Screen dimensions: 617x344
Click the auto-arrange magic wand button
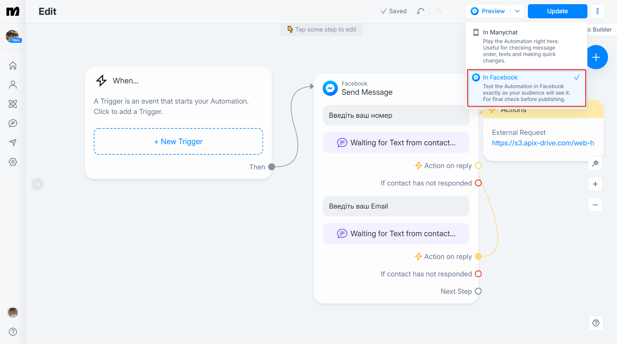pos(595,163)
